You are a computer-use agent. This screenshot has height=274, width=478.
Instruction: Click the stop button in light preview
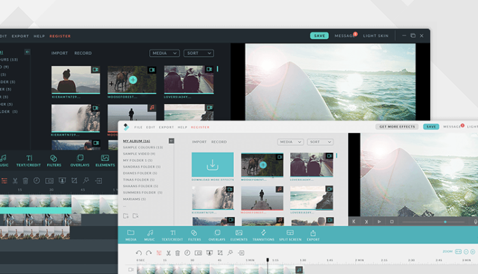click(x=392, y=222)
